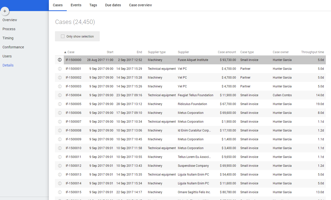Enable the Only show selection checkbox
Image resolution: width=331 pixels, height=200 pixels.
tap(63, 36)
